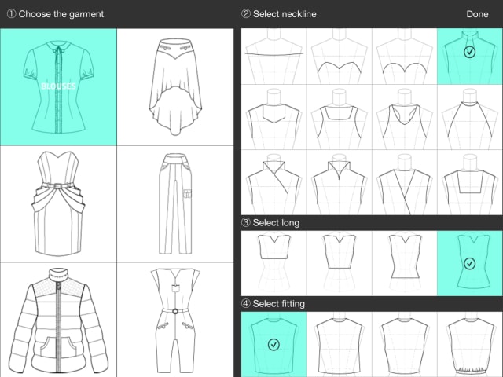Tap the 'Select fitting' section header
This screenshot has height=377, width=503.
tap(273, 304)
